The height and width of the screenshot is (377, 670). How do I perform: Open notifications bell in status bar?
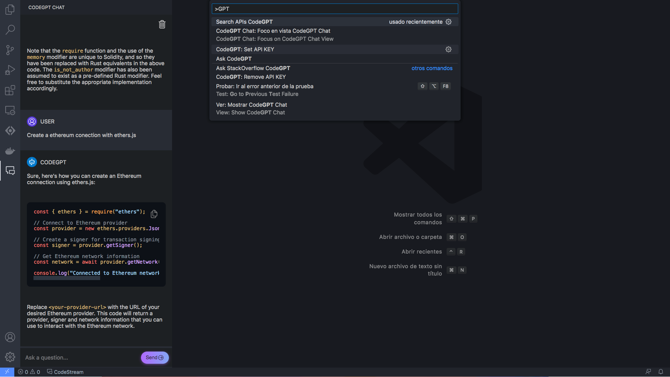pyautogui.click(x=661, y=372)
